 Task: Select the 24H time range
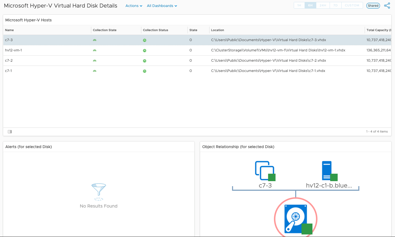point(323,5)
